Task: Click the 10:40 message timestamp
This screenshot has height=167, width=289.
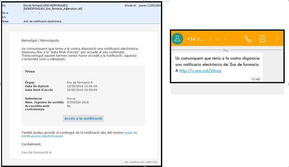Action: (x=255, y=79)
